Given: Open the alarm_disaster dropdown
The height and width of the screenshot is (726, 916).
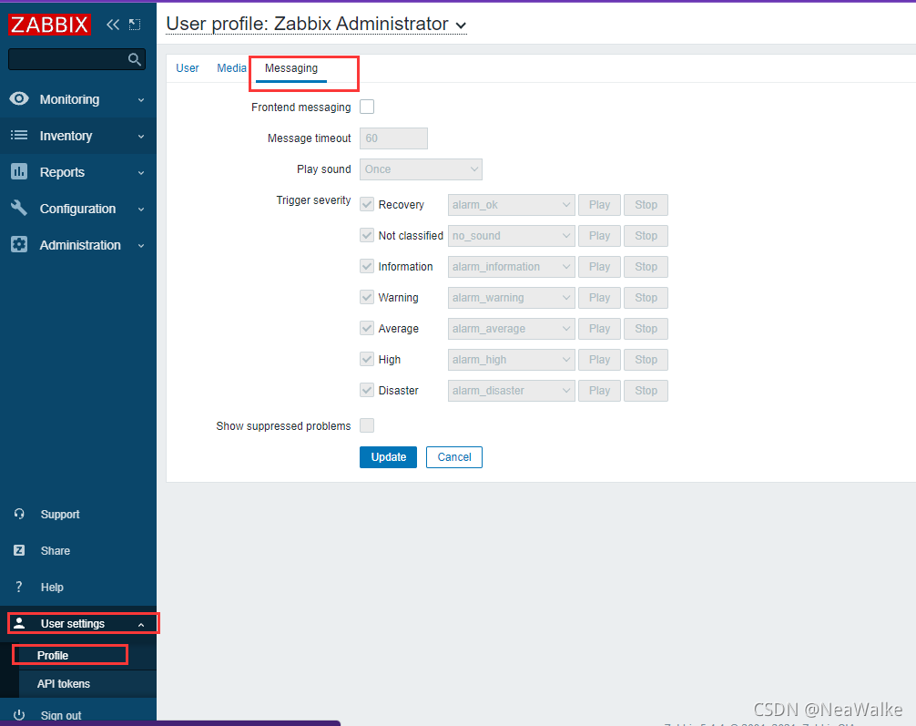Looking at the screenshot, I should (x=511, y=391).
